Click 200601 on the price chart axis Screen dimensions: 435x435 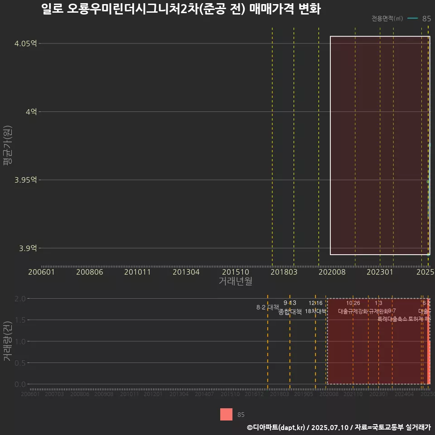pos(41,272)
